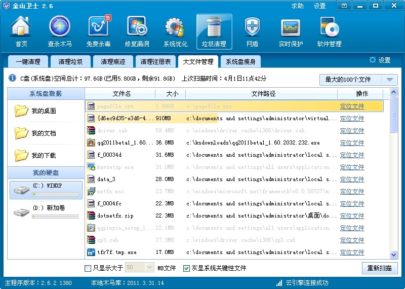The image size is (405, 289).
Task: Click 求助 in the title bar
Action: [297, 6]
